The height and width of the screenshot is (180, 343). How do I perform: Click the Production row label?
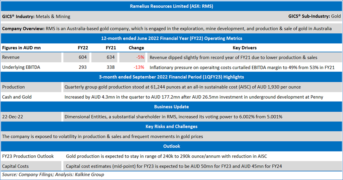(x=13, y=87)
